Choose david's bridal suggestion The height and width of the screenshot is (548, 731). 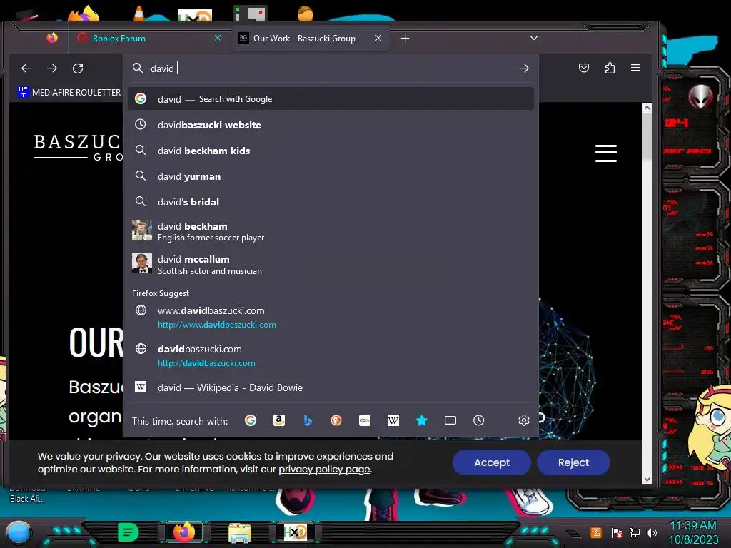tap(331, 202)
